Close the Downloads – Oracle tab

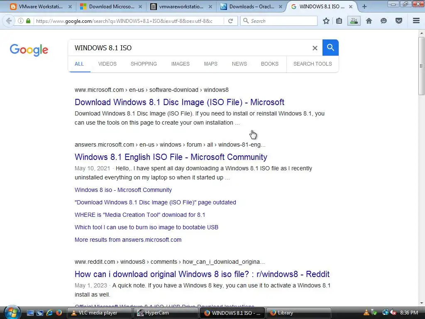tap(281, 7)
